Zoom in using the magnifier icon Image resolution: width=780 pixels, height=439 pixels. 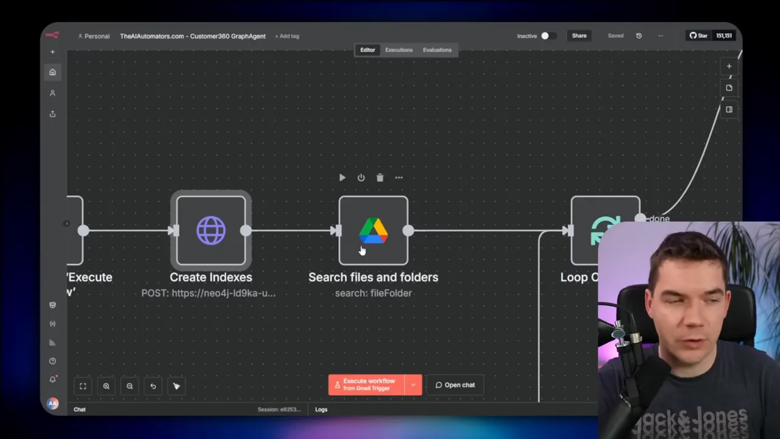click(106, 385)
